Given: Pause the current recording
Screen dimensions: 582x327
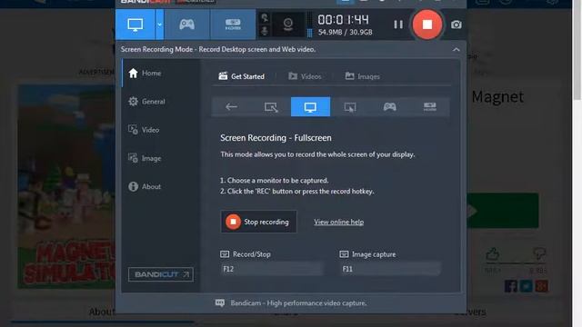Looking at the screenshot, I should pyautogui.click(x=398, y=25).
